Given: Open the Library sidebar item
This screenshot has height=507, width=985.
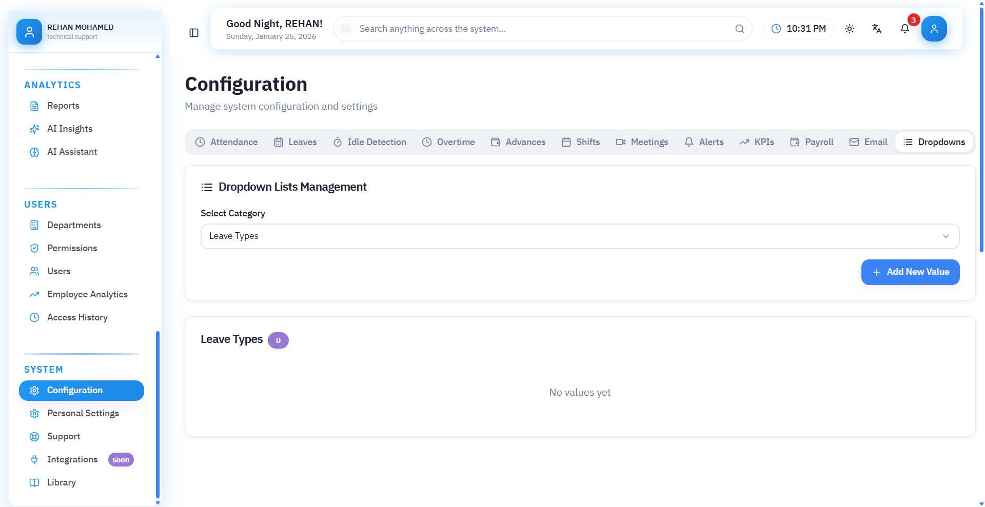Looking at the screenshot, I should [61, 482].
